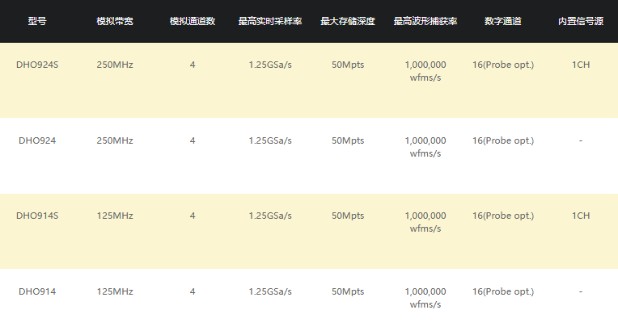Click channel count 4 in DHO914 row
This screenshot has height=331, width=618.
click(193, 291)
